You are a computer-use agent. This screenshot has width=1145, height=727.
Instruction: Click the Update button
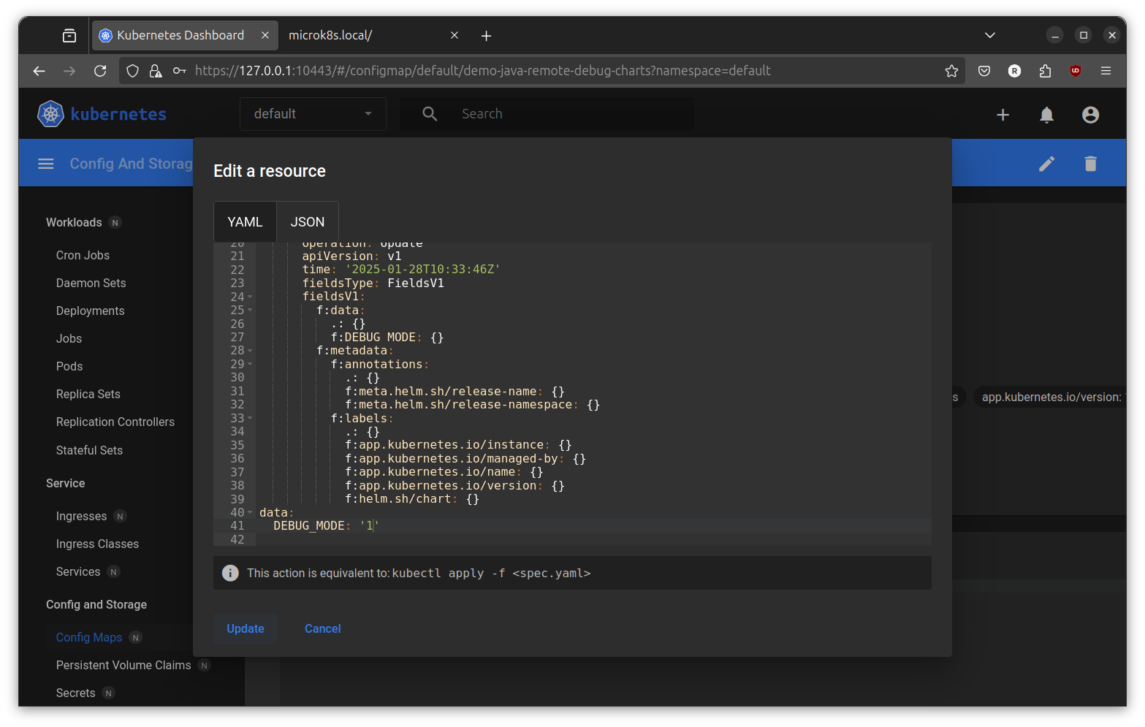pyautogui.click(x=246, y=628)
